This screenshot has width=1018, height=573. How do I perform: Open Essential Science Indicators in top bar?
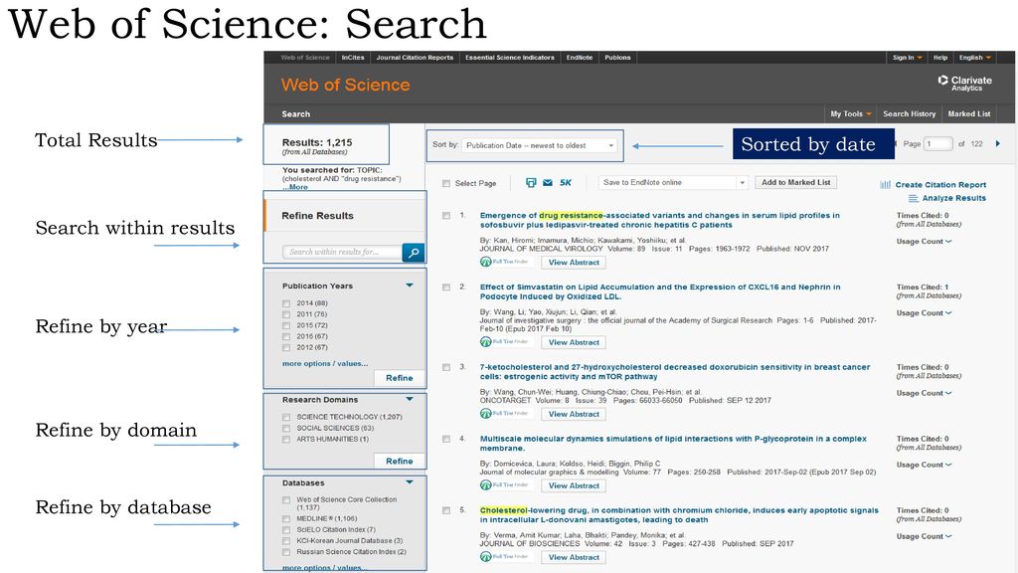point(510,57)
